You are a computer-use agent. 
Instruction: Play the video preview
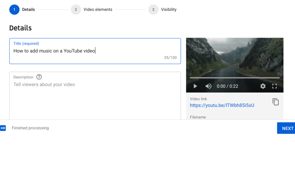click(x=195, y=86)
